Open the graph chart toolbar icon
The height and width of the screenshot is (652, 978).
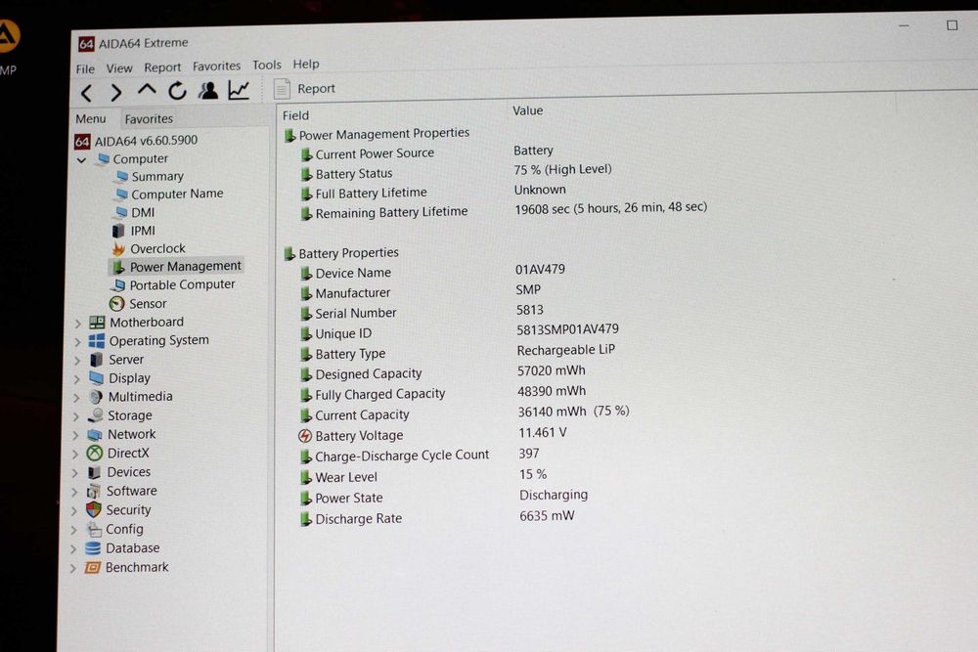tap(239, 90)
